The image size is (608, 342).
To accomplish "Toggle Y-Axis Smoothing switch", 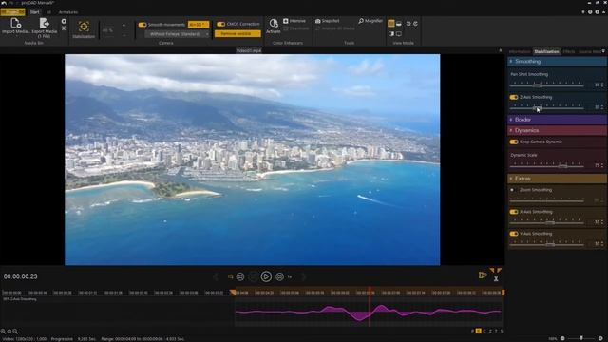I will coord(514,234).
